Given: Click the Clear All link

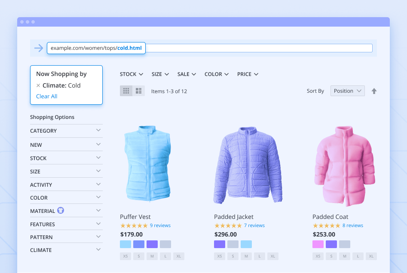Looking at the screenshot, I should click(x=46, y=96).
